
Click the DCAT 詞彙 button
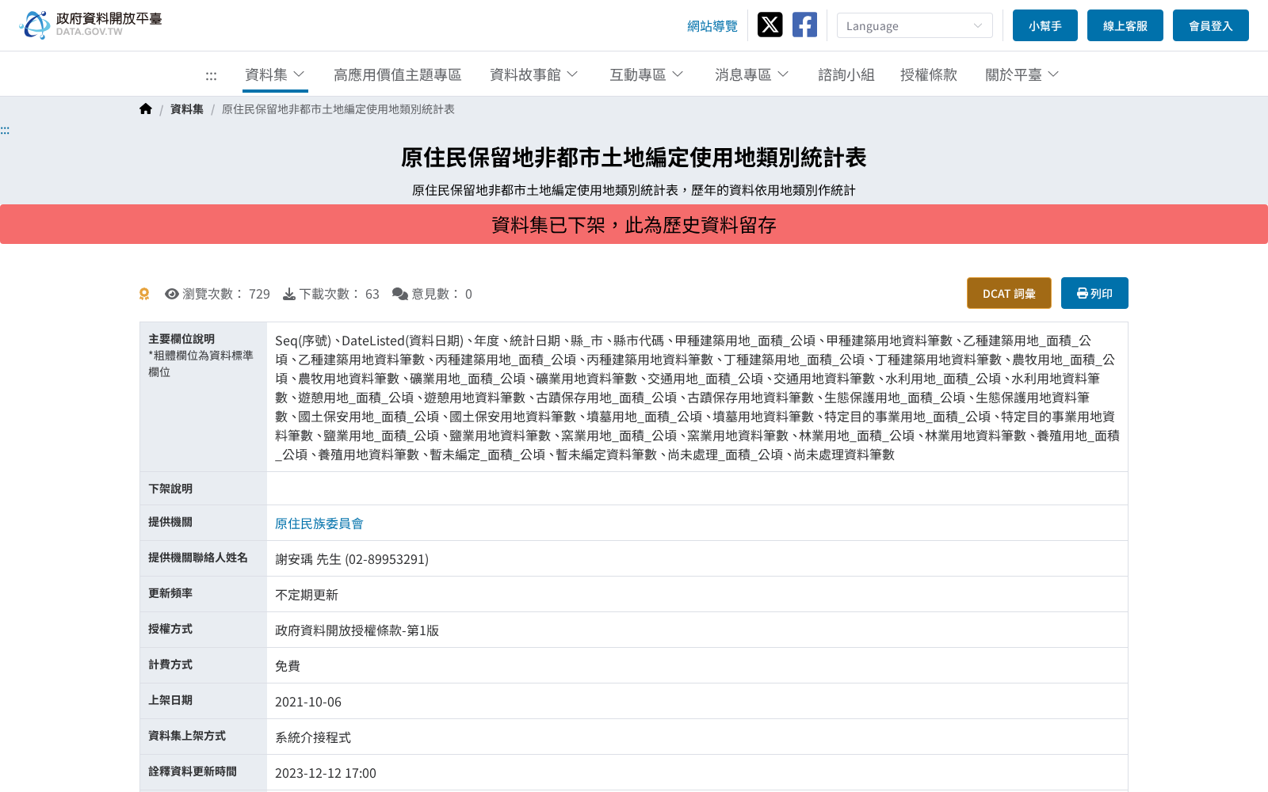tap(1009, 293)
